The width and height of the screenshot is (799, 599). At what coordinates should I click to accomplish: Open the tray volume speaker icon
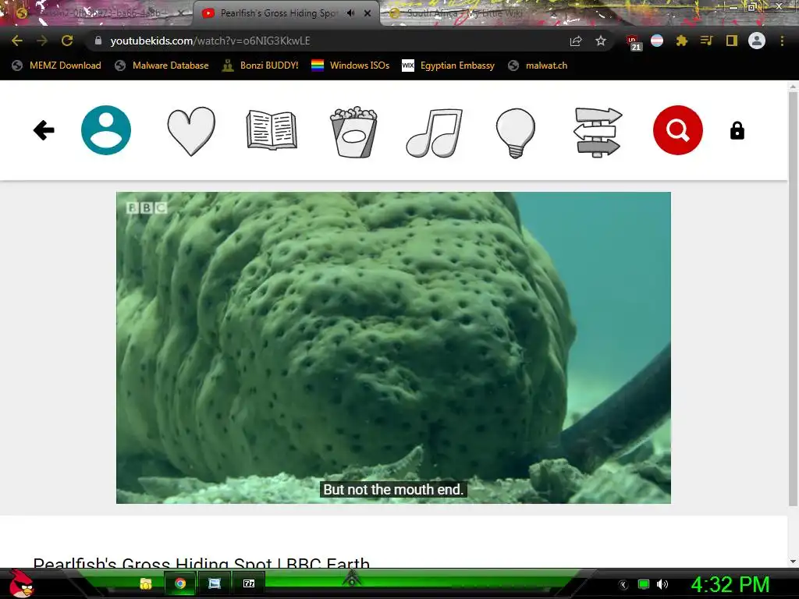[x=662, y=584]
